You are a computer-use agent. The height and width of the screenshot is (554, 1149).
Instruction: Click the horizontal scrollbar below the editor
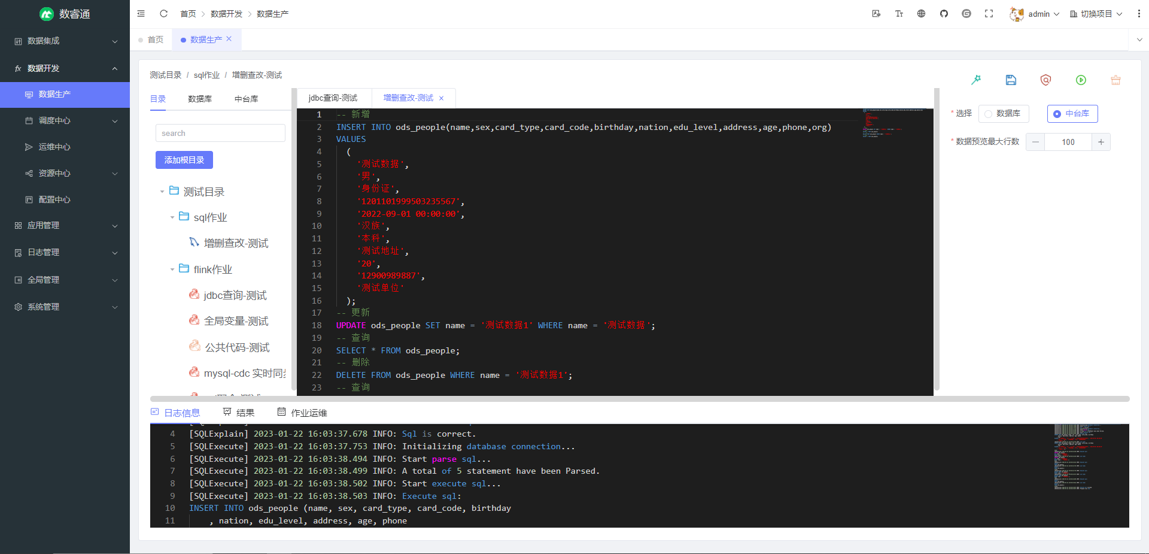click(x=640, y=399)
